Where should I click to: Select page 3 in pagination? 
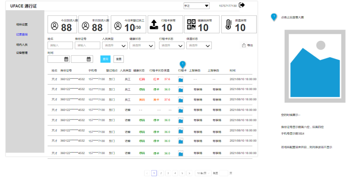point(168,173)
